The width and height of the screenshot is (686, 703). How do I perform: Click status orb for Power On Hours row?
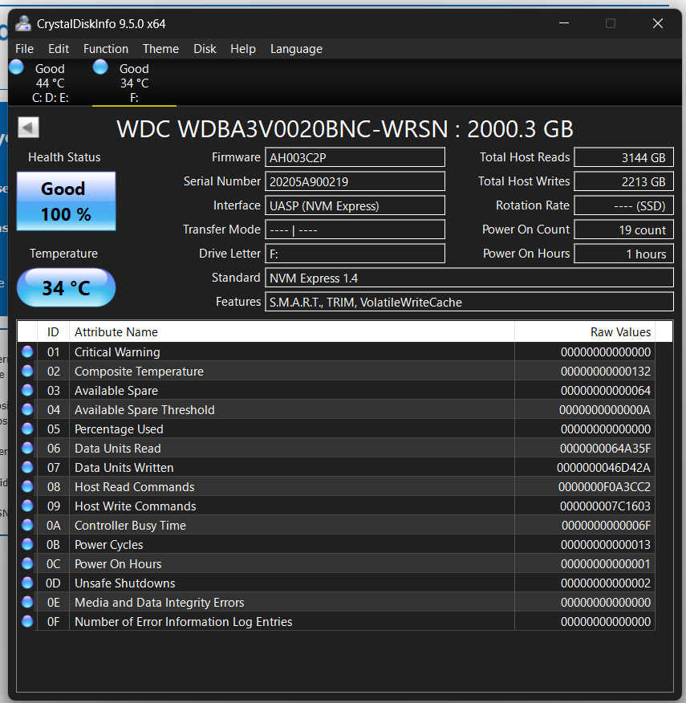point(27,564)
